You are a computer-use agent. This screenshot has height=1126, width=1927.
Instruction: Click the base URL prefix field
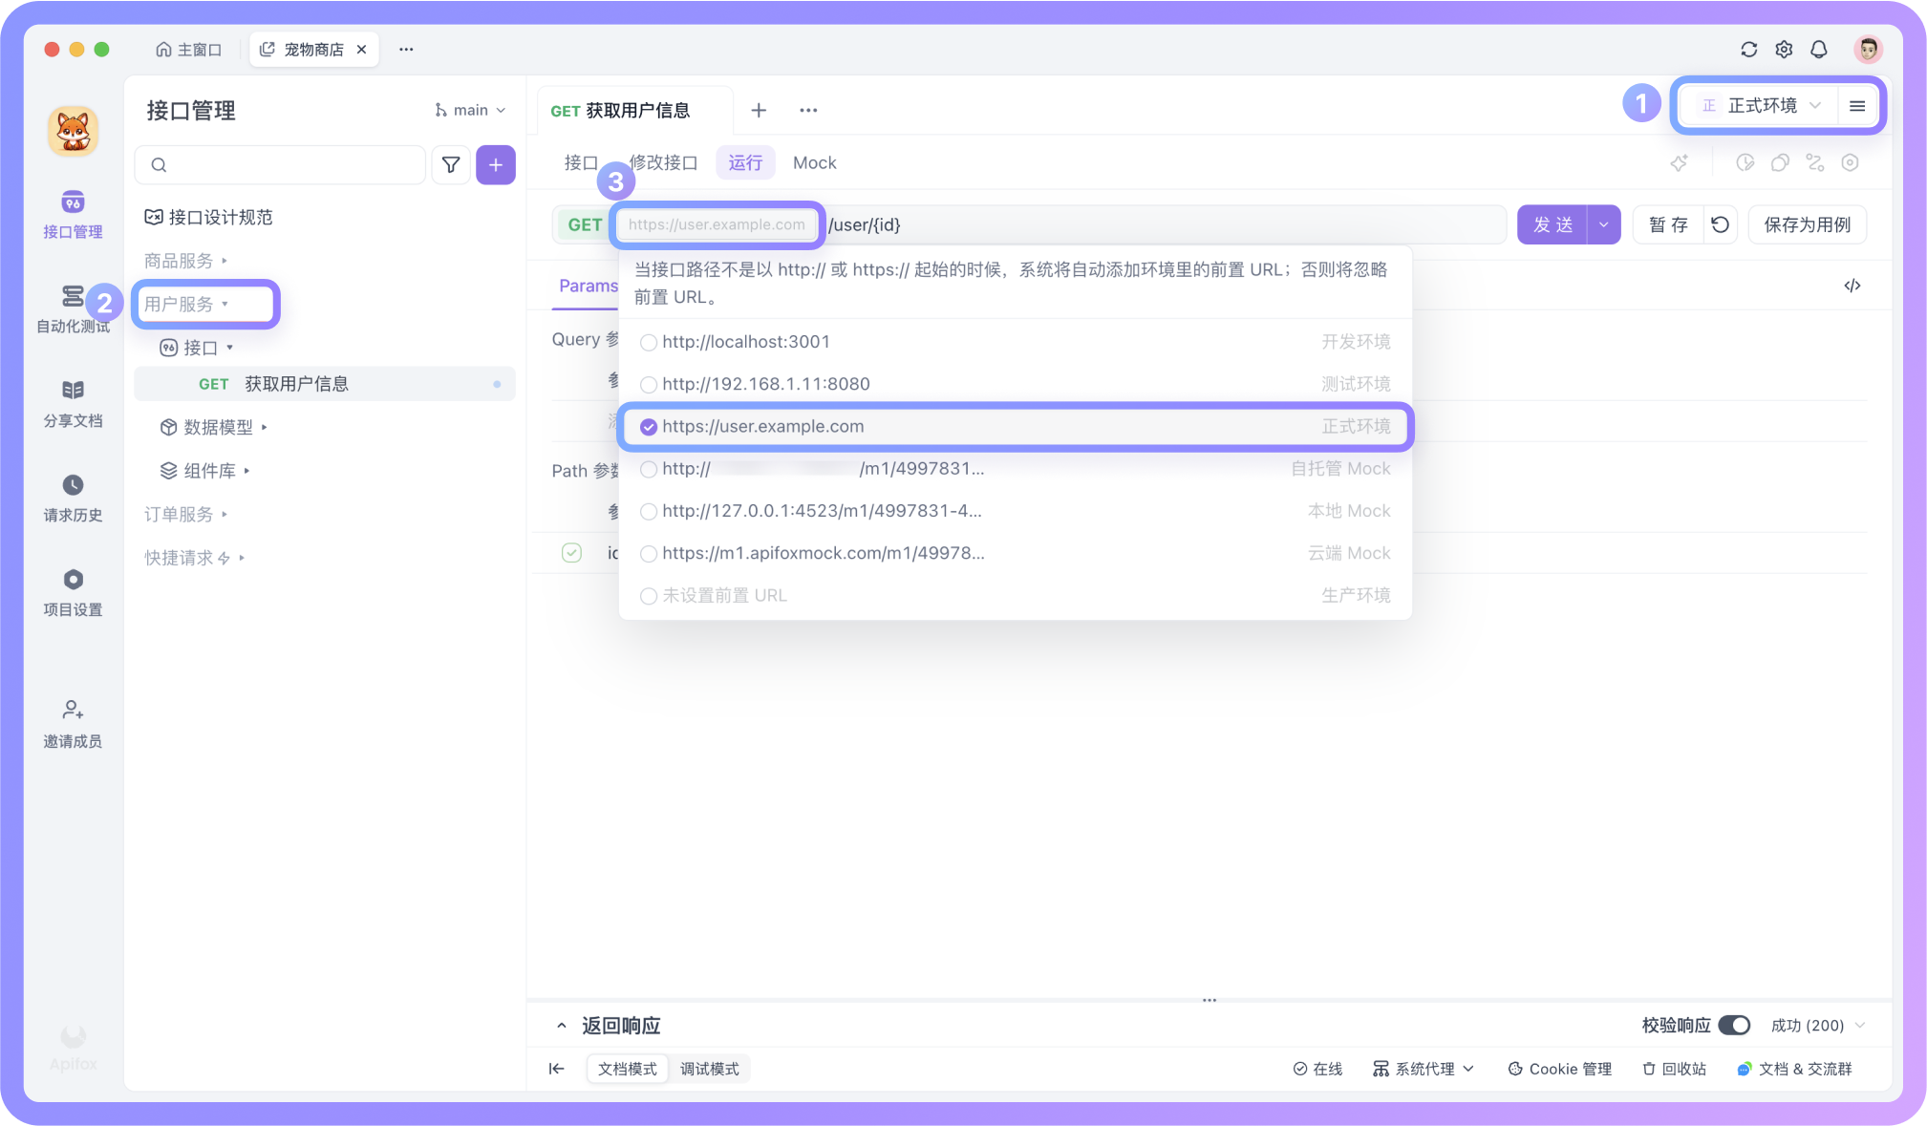click(717, 224)
